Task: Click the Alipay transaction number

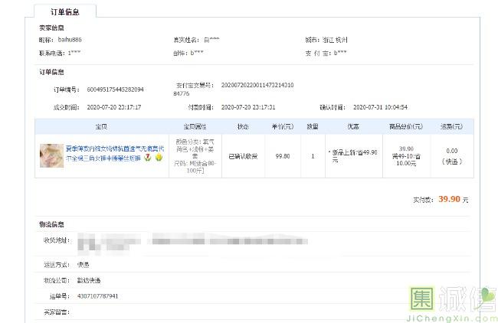Action: point(257,88)
